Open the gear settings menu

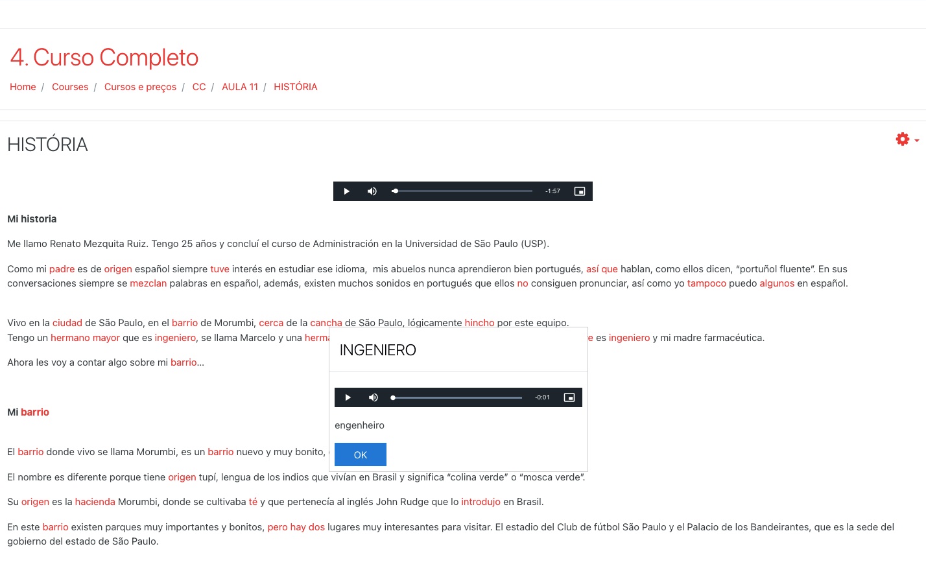tap(903, 139)
